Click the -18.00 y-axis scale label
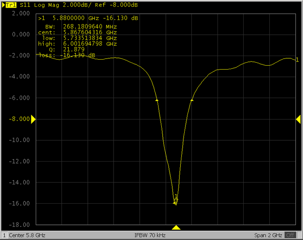This screenshot has height=240, width=303. click(x=21, y=225)
